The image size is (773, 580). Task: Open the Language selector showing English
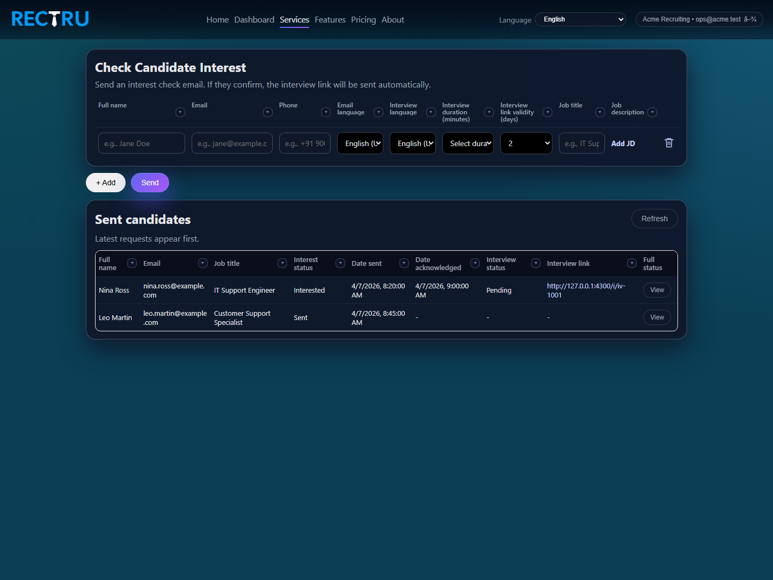click(580, 19)
